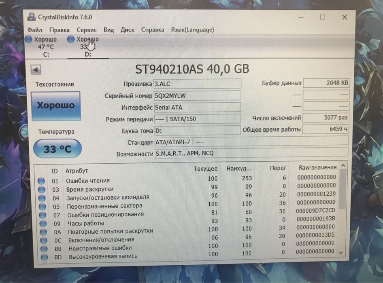Close the CrystalDiskInfo window
This screenshot has width=383, height=283.
345,17
